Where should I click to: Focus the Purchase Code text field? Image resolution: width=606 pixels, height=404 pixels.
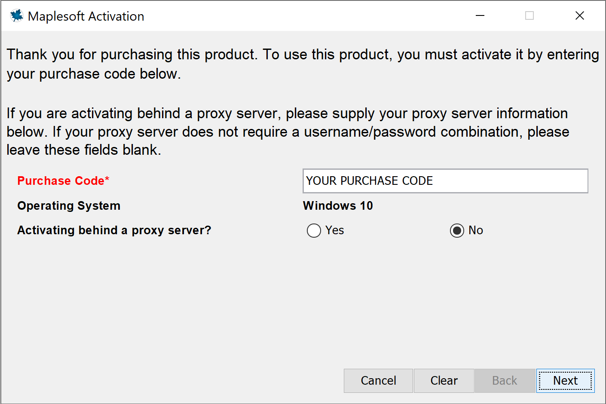coord(445,181)
